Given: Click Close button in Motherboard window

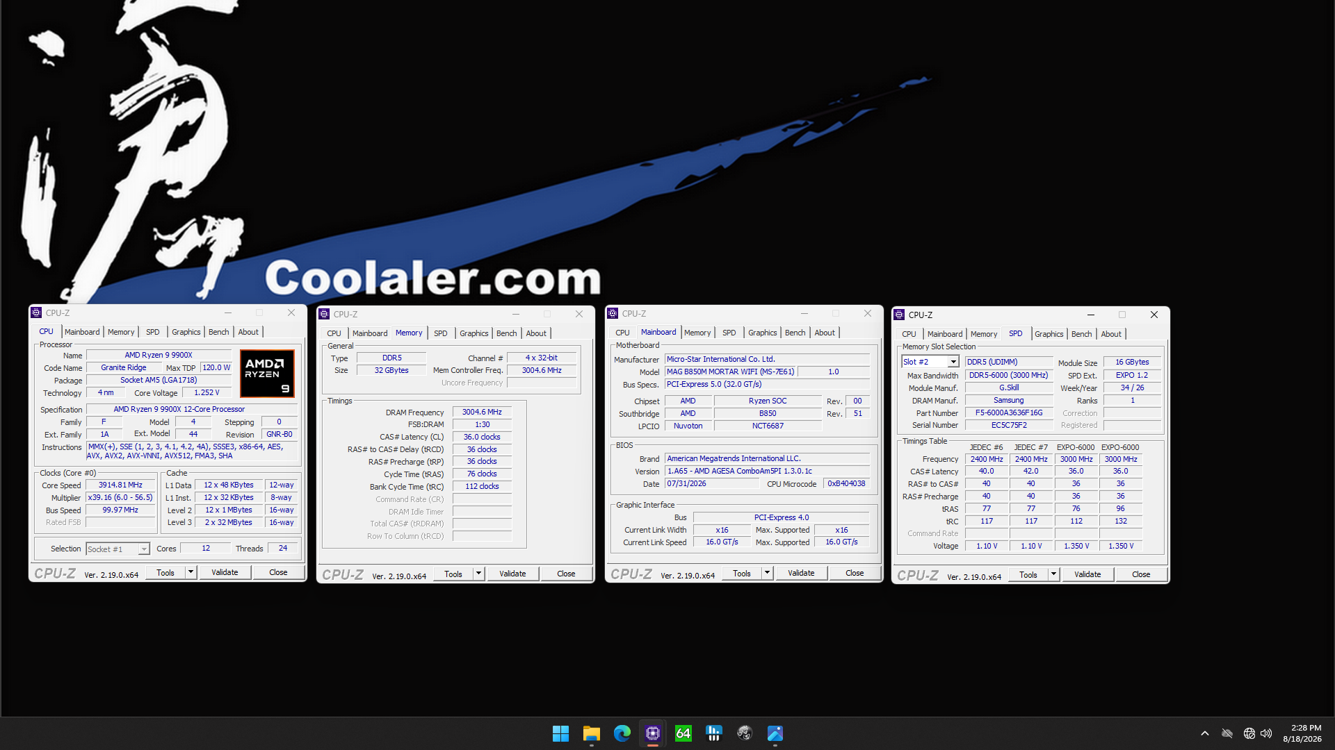Looking at the screenshot, I should pos(855,574).
